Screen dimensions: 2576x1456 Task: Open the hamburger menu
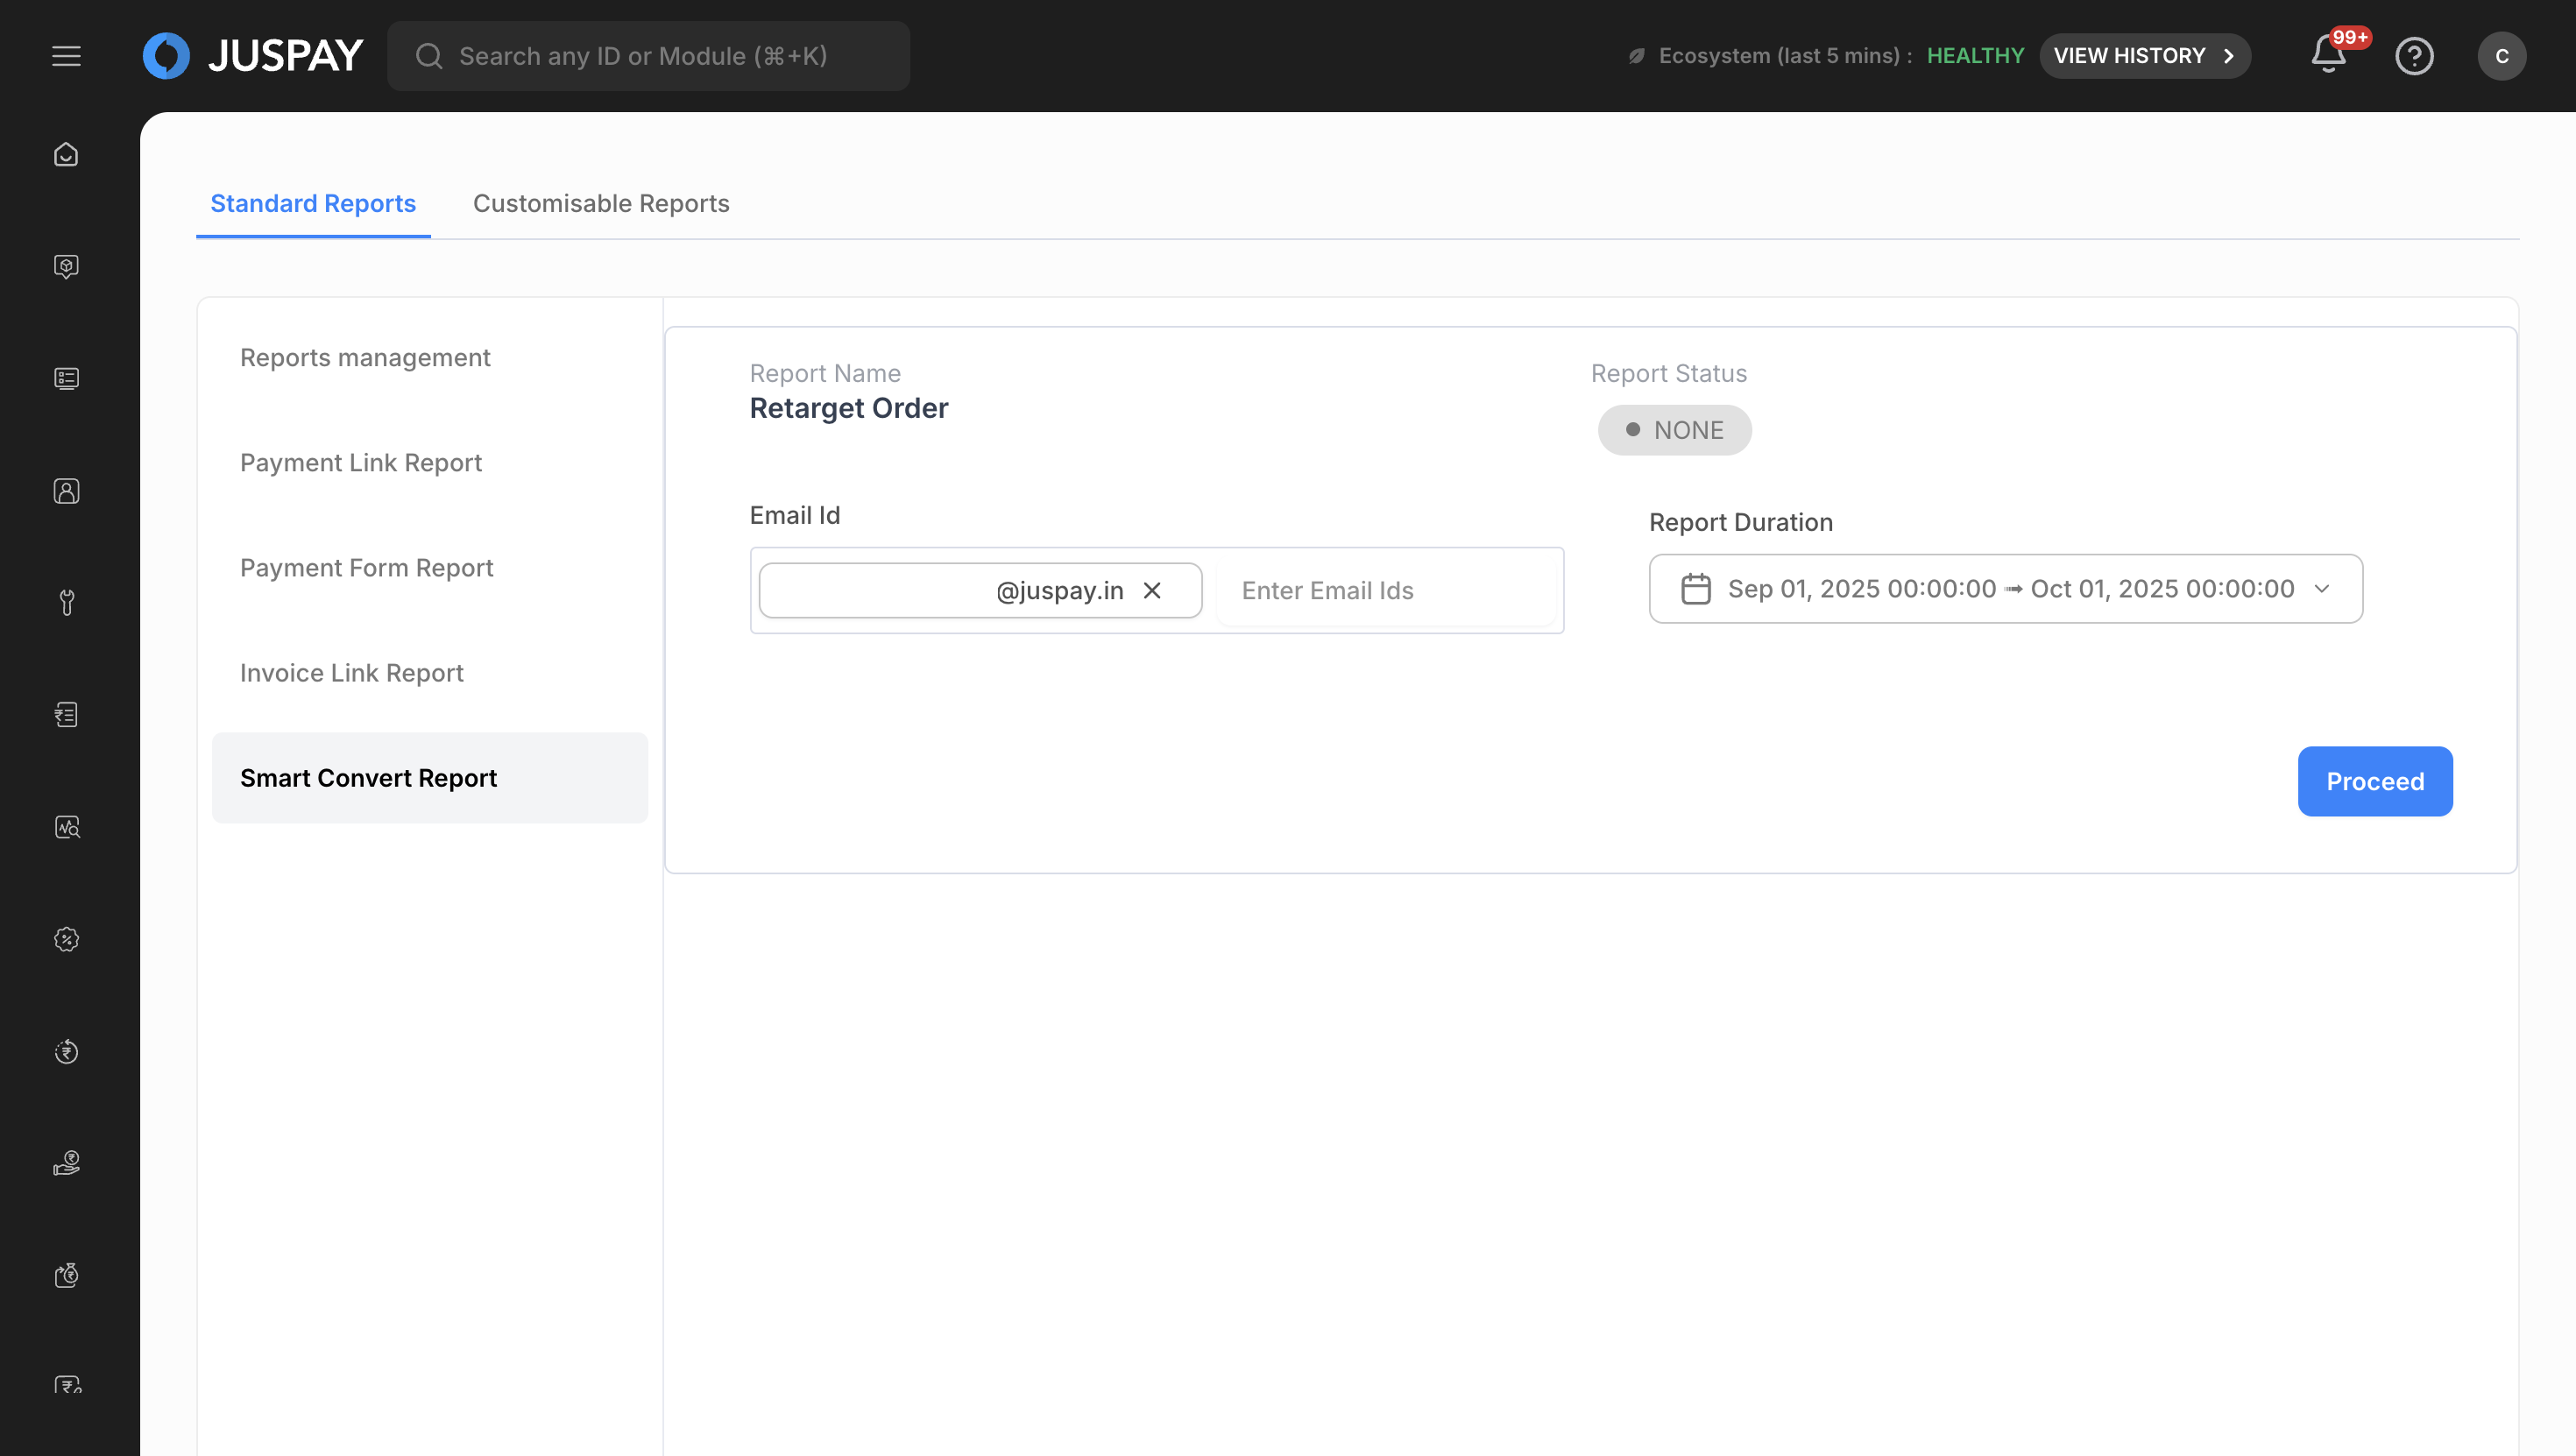[x=66, y=56]
